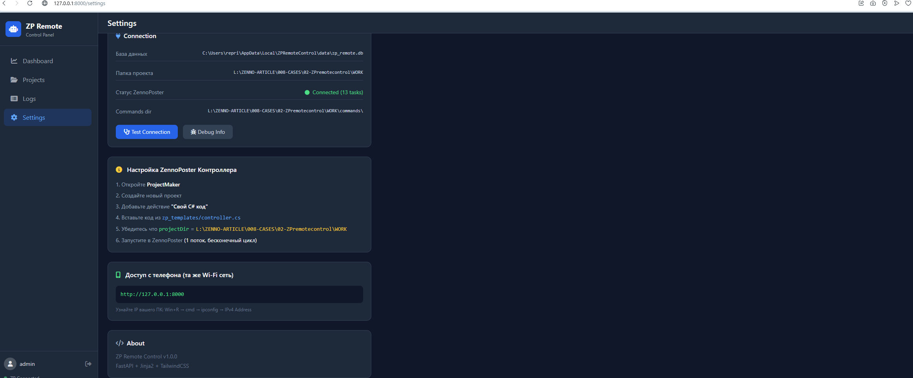The width and height of the screenshot is (913, 378).
Task: Click the zp_remote.db database path value
Action: pos(283,53)
